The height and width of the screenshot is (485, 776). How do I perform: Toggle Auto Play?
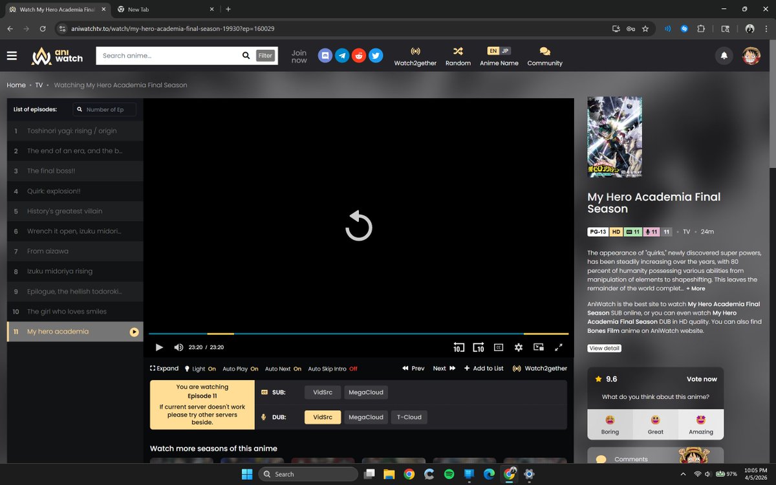pyautogui.click(x=241, y=369)
